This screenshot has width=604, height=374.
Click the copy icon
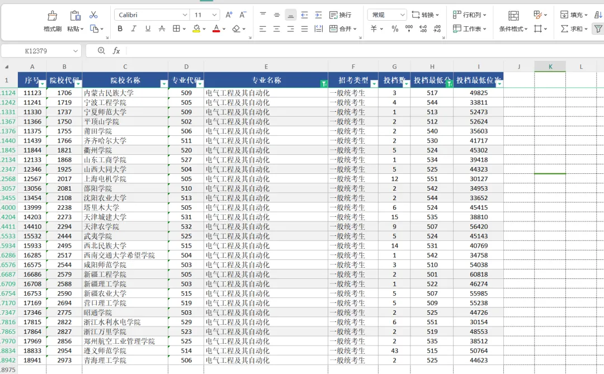[94, 29]
